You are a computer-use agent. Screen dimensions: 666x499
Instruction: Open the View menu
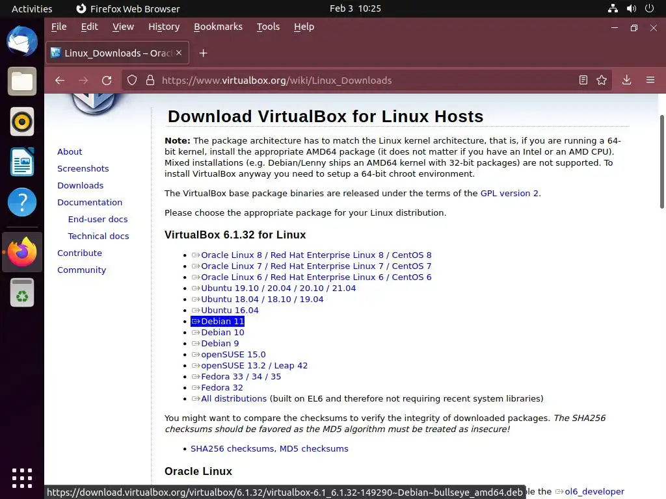pos(123,27)
